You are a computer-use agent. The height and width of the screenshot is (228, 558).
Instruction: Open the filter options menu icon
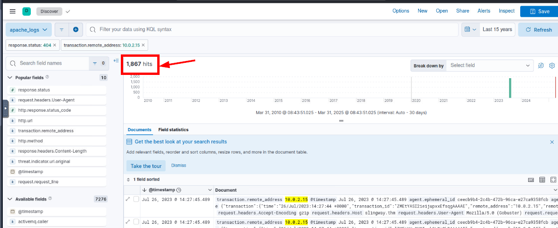(x=62, y=30)
